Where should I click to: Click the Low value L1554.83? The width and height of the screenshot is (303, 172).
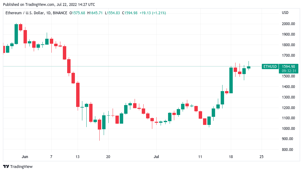coord(113,13)
